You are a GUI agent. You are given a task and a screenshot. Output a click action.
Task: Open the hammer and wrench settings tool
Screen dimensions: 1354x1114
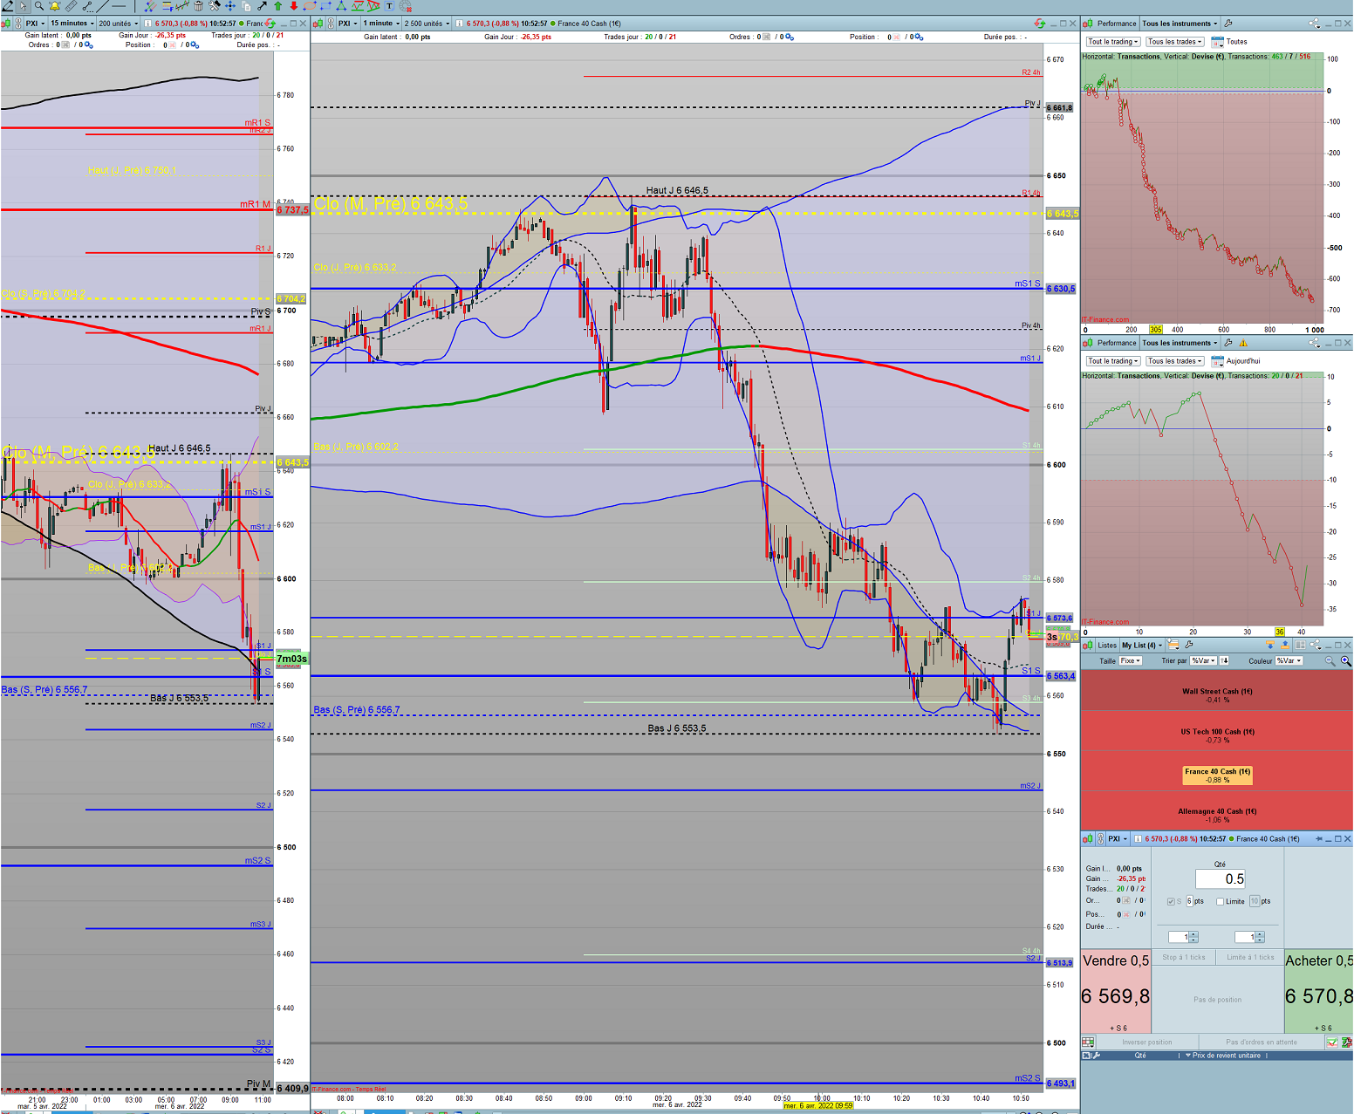click(214, 6)
